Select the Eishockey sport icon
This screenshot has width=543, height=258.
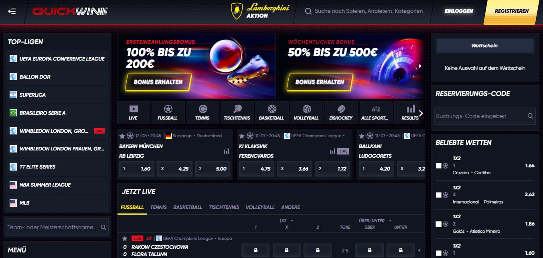point(341,112)
